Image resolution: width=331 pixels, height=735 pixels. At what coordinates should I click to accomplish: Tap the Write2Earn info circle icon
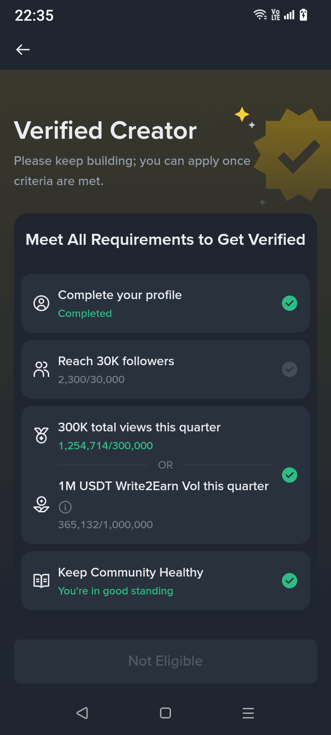65,507
